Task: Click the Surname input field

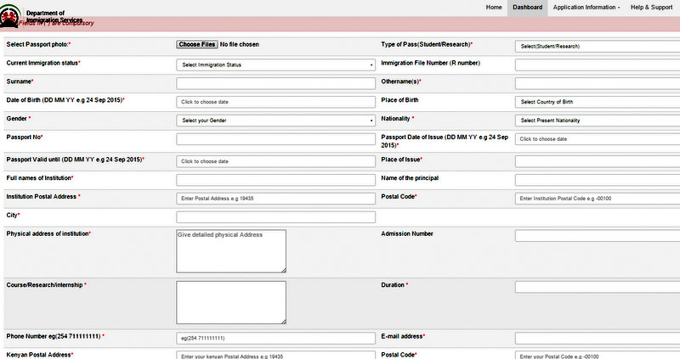Action: (x=276, y=83)
